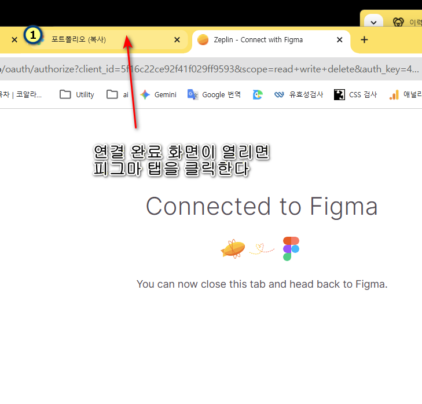Expand the tab search dropdown arrow
The height and width of the screenshot is (404, 422).
coord(373,22)
